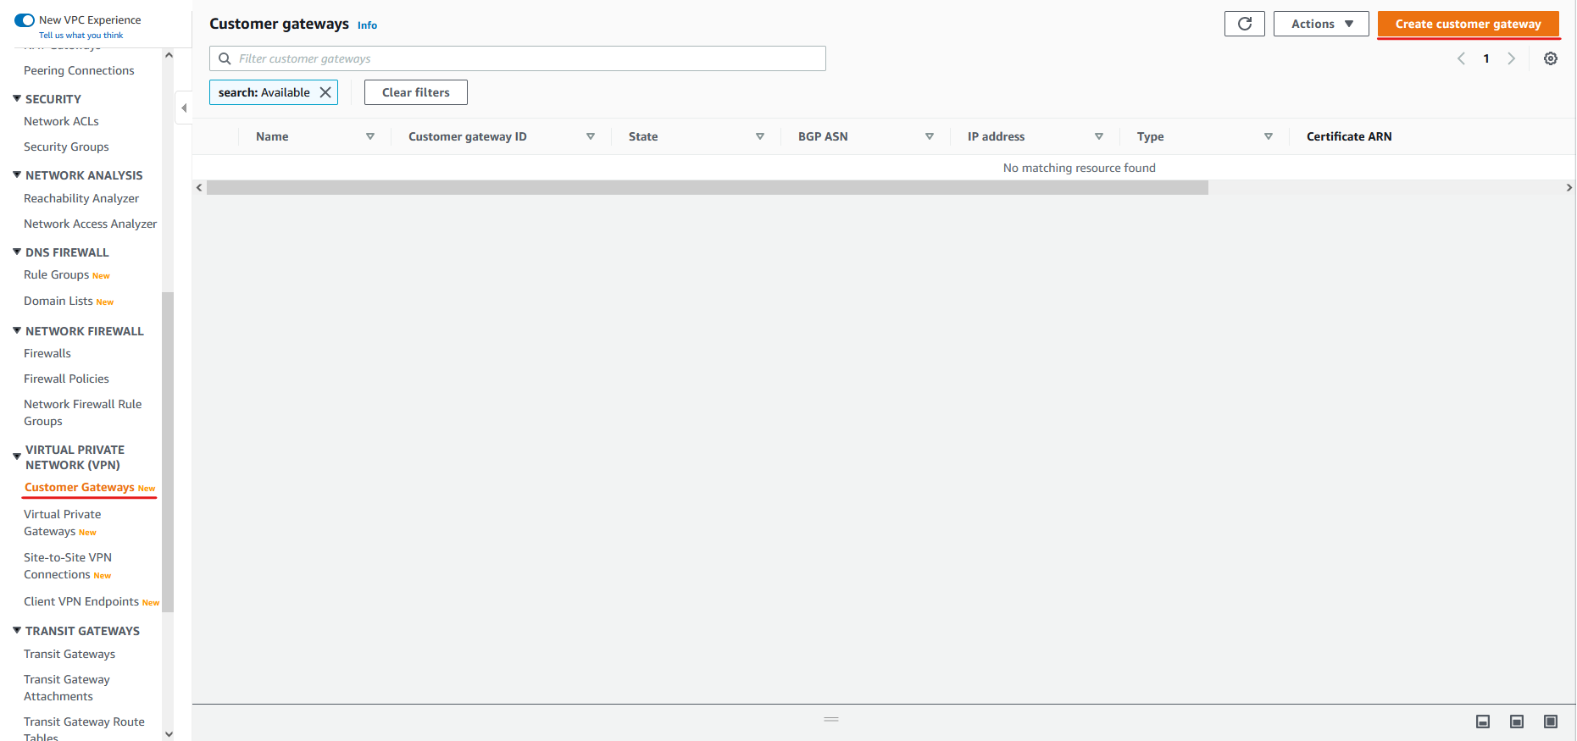This screenshot has width=1577, height=741.
Task: Sort by IP address column arrow
Action: [x=1099, y=136]
